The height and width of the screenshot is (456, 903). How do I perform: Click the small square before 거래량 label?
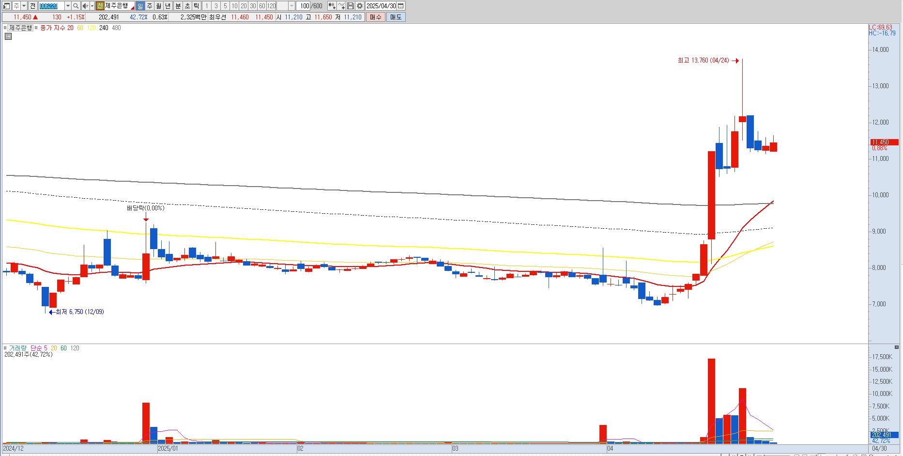pos(5,348)
